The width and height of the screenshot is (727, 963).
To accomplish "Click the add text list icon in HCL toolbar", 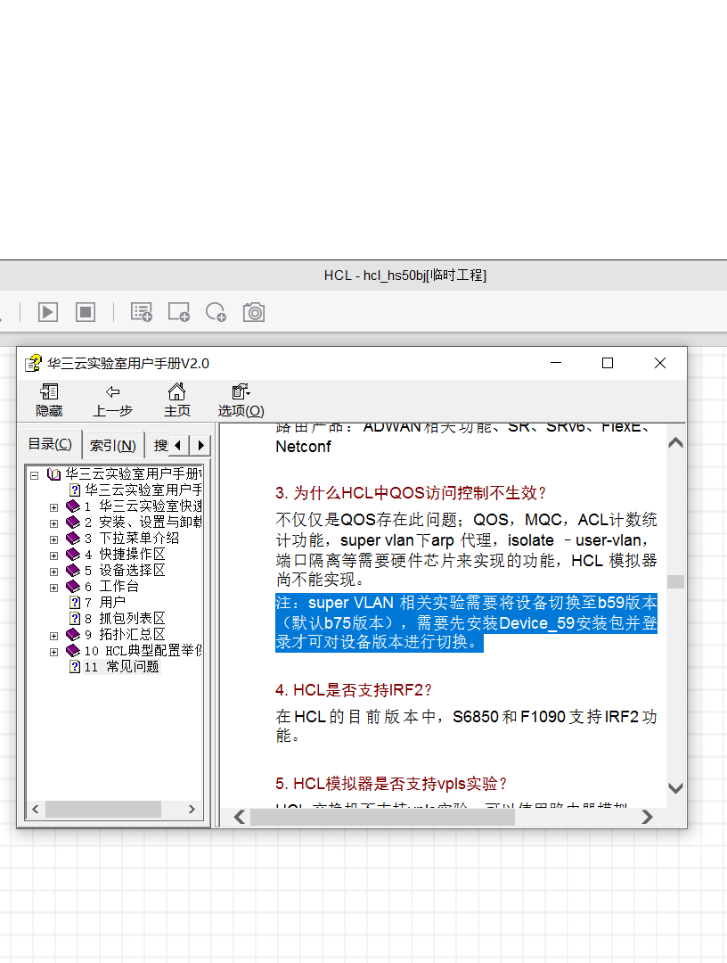I will (141, 312).
